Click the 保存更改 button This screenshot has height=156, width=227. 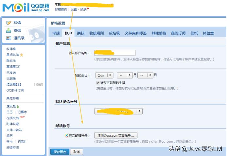[60, 152]
